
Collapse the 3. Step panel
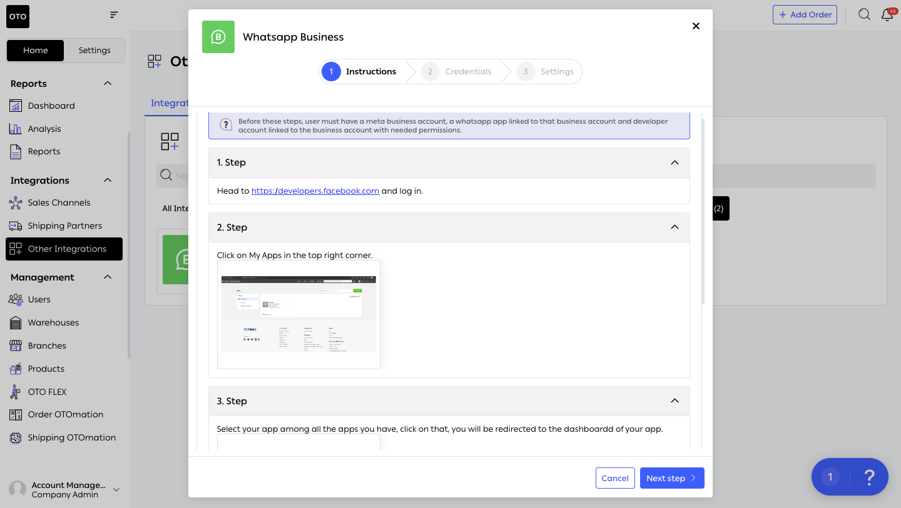[674, 401]
